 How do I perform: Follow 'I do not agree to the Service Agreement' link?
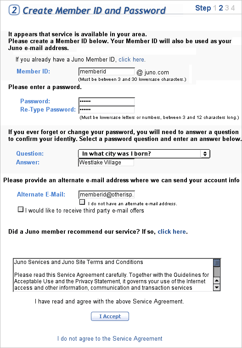110,339
